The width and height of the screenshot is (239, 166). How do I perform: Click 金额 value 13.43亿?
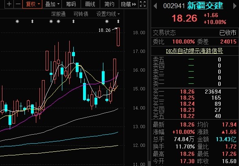coord(226,139)
